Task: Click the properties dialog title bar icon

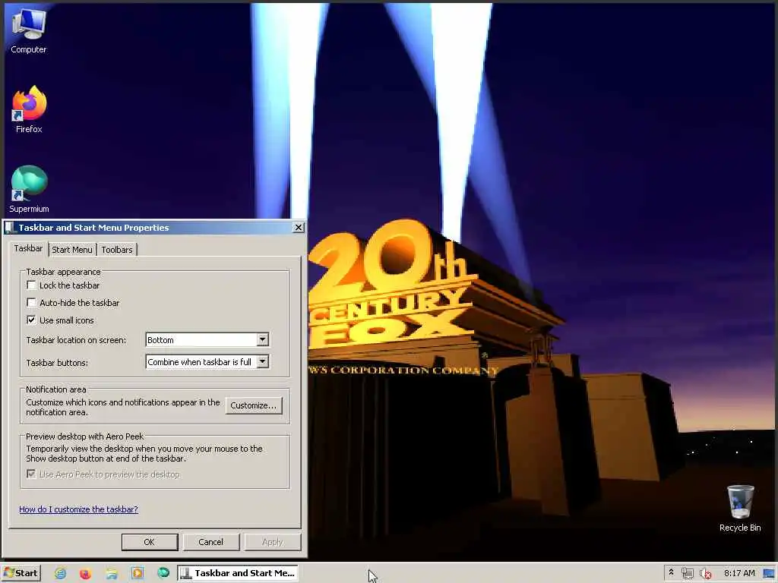Action: [9, 228]
